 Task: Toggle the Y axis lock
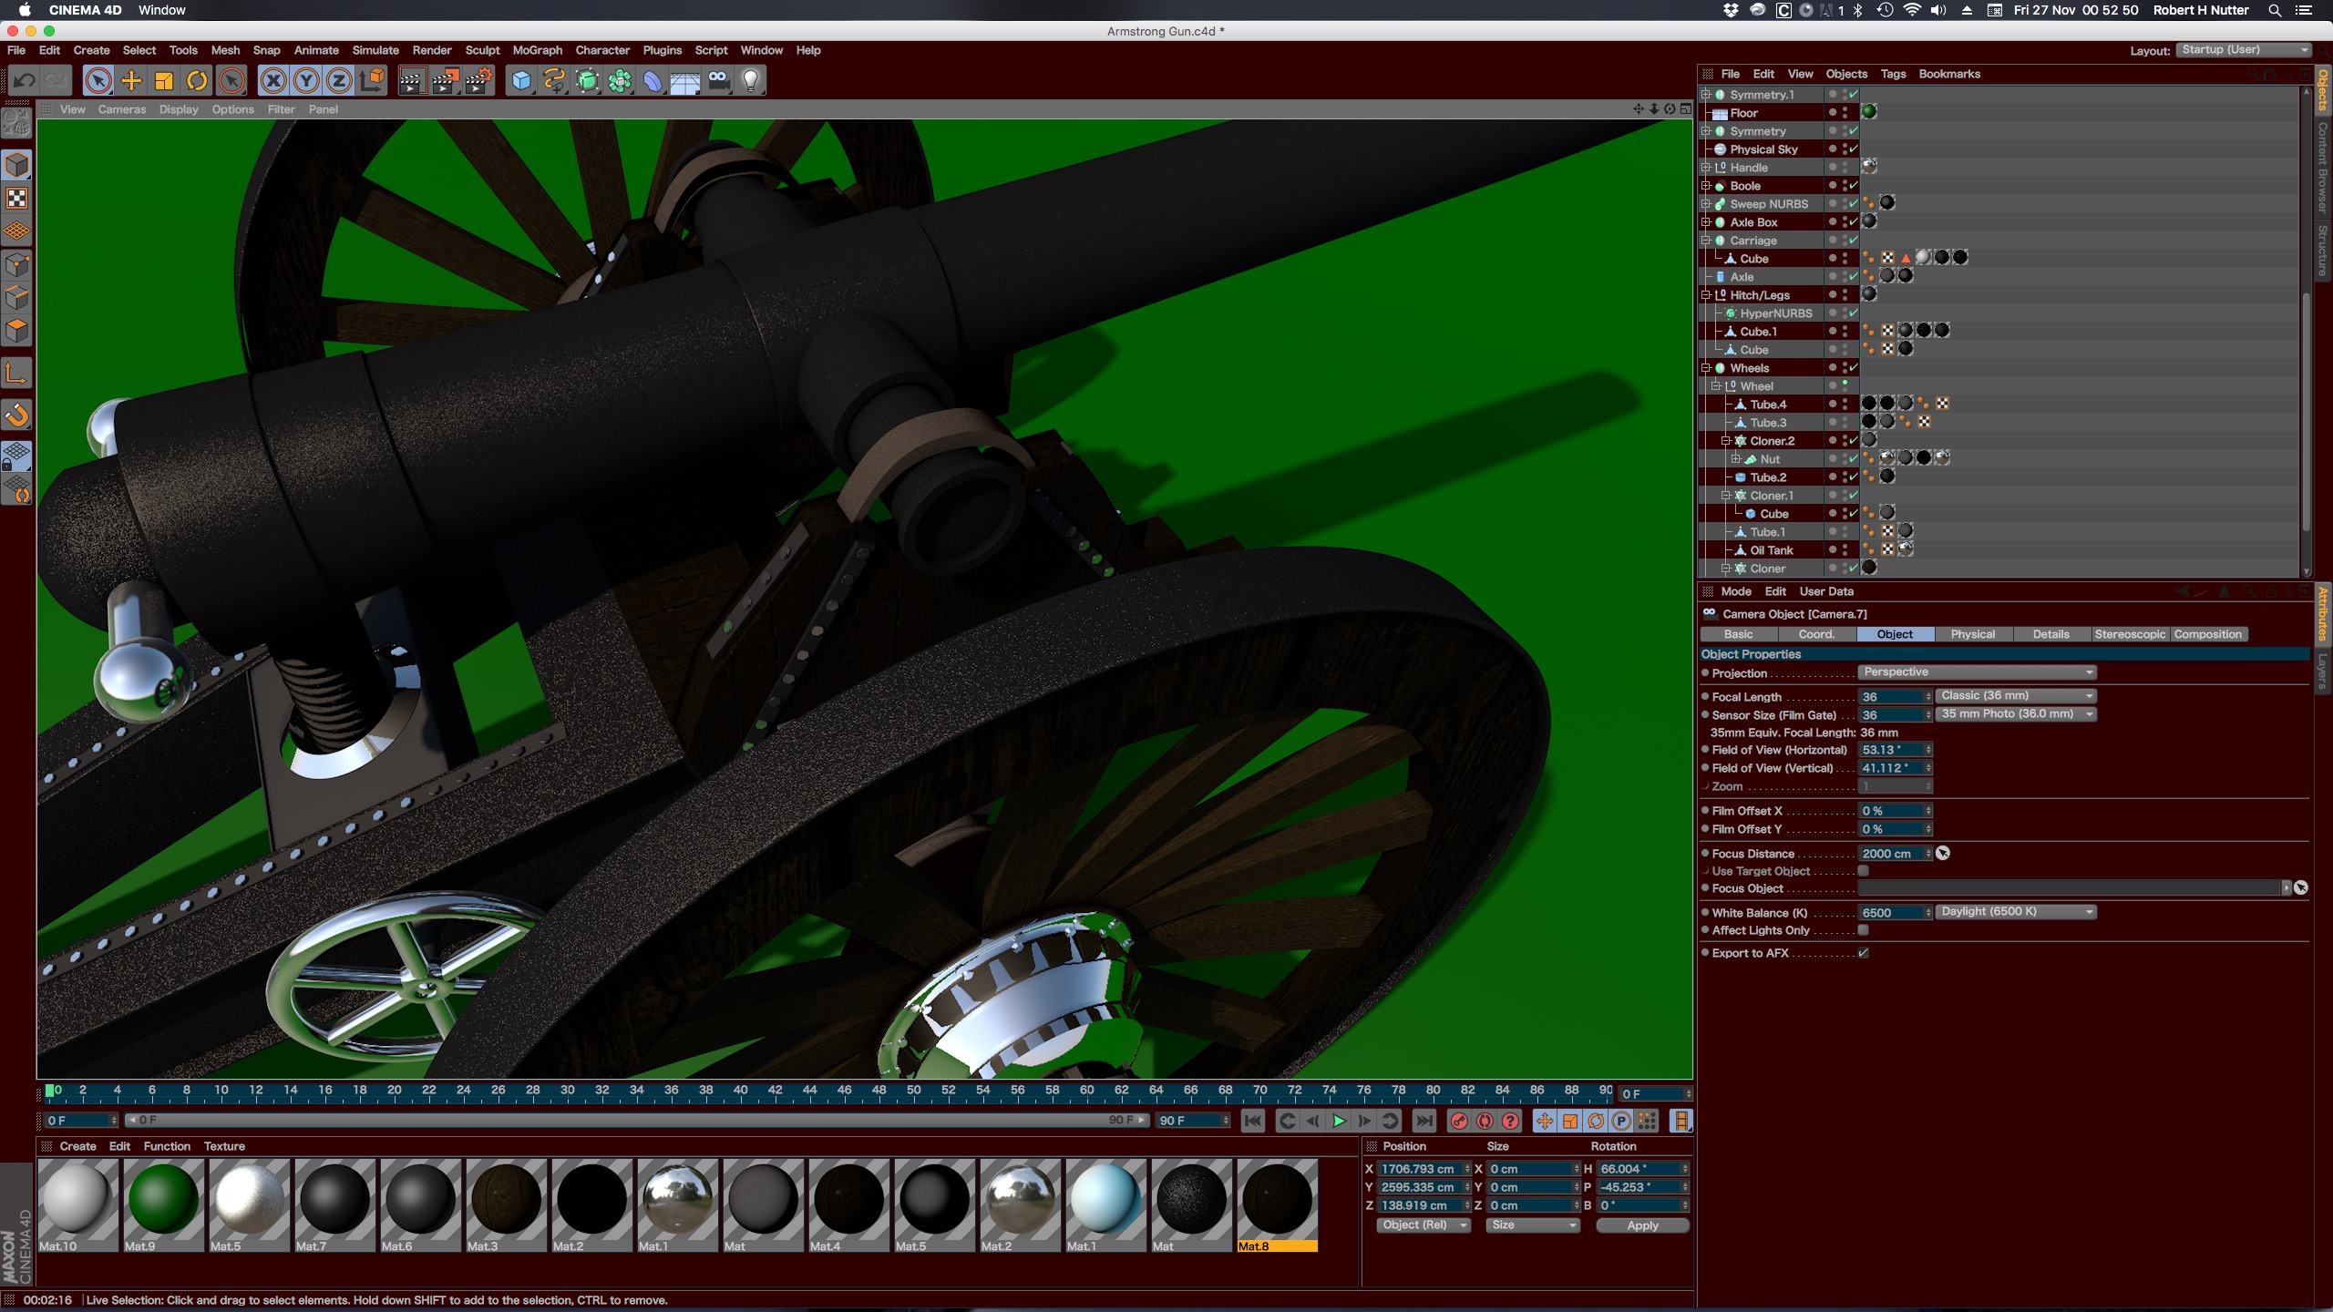pos(306,81)
